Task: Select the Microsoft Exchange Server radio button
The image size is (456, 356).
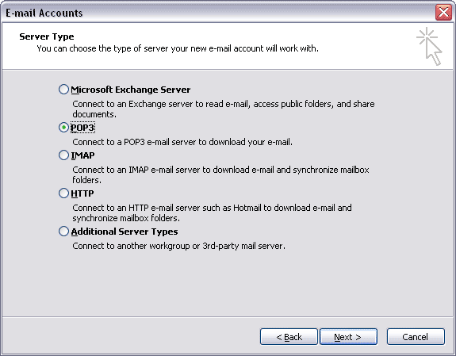Action: pyautogui.click(x=63, y=90)
